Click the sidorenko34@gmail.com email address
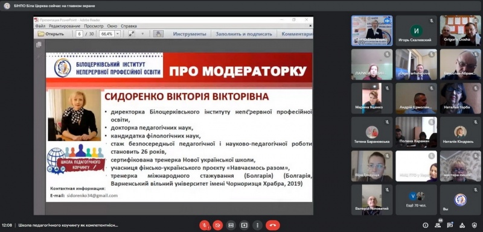The height and width of the screenshot is (232, 483). click(92, 195)
